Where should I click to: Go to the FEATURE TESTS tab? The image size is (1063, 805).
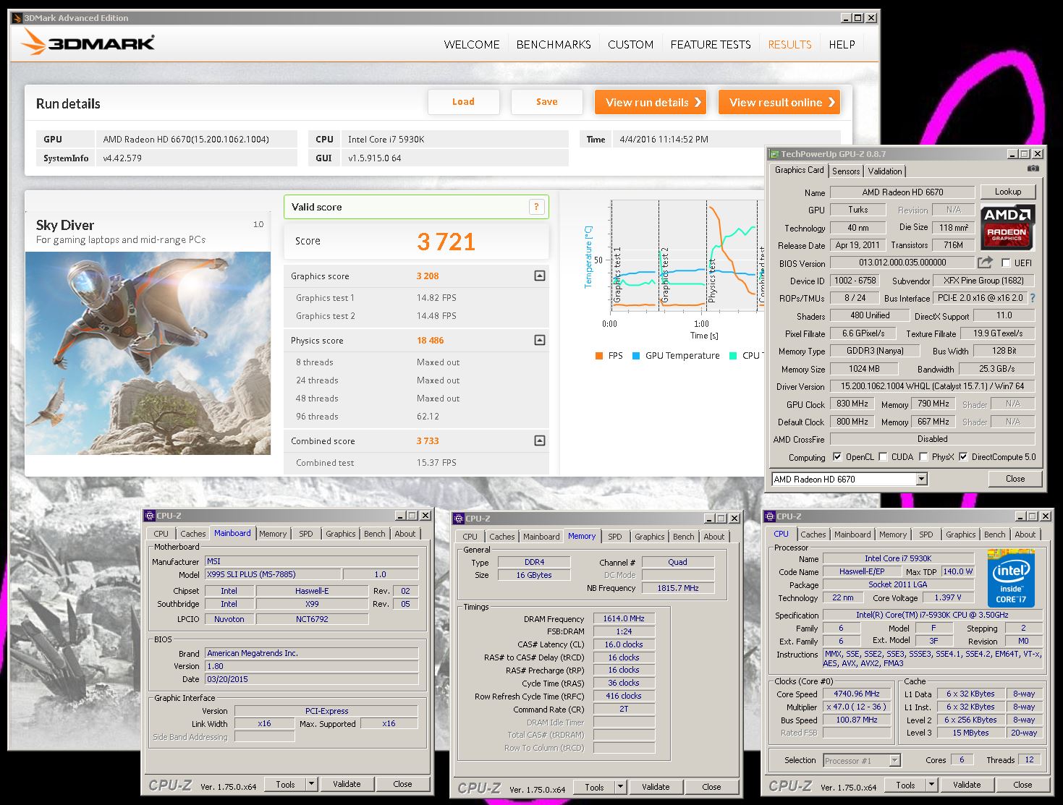pos(711,44)
